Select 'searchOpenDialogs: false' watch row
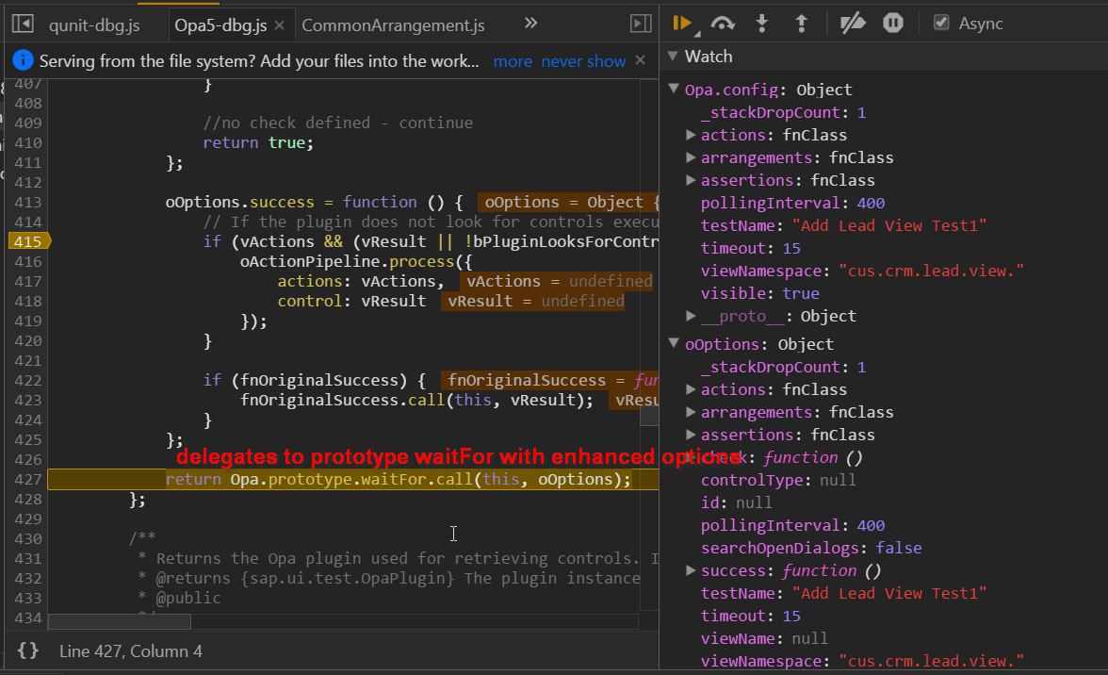 (811, 548)
